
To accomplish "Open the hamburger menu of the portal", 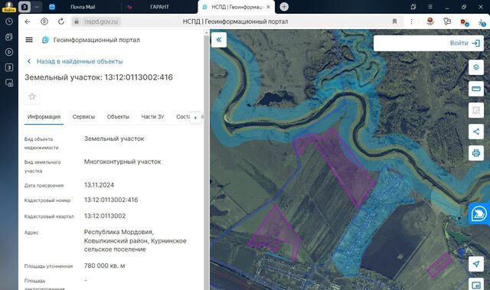I will point(29,40).
